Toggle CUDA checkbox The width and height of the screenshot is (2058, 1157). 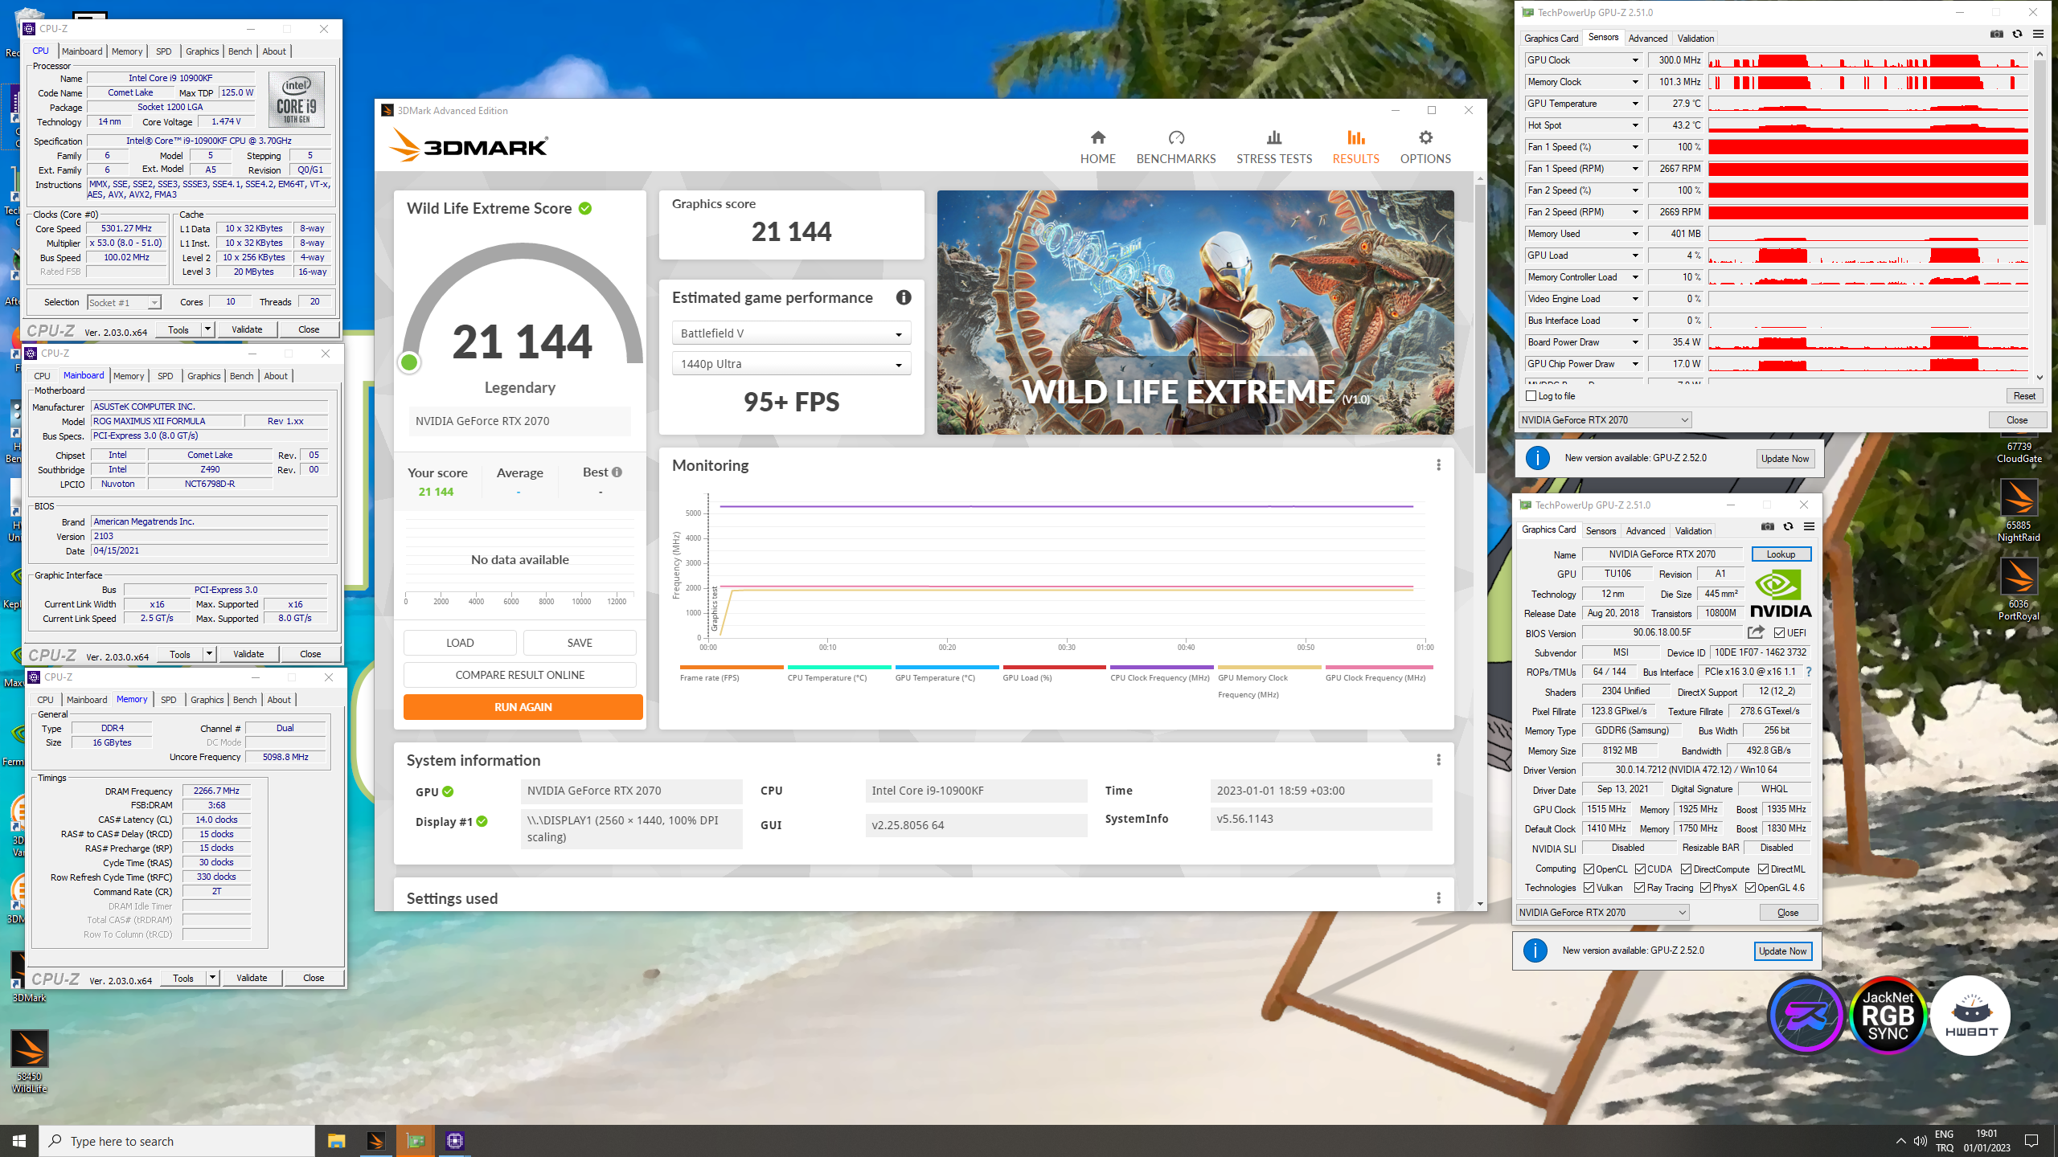1640,869
